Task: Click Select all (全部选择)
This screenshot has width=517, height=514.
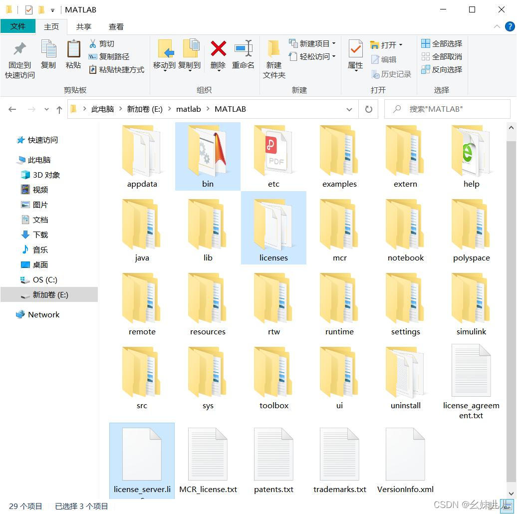Action: click(442, 43)
